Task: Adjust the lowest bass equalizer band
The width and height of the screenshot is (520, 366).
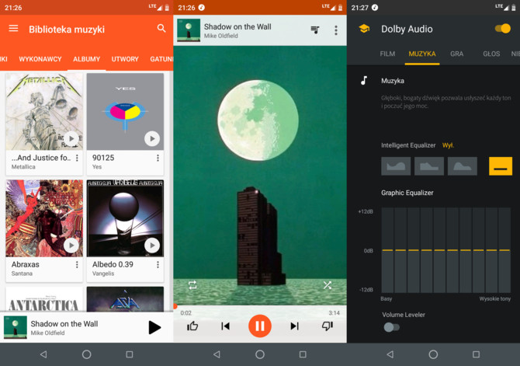Action: coord(387,250)
